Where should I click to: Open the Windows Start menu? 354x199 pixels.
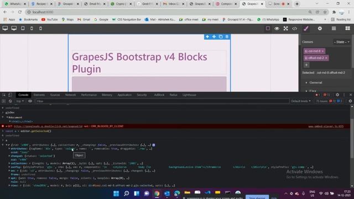coord(116,193)
